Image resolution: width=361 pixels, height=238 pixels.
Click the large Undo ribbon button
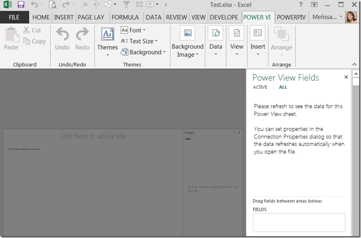point(63,39)
